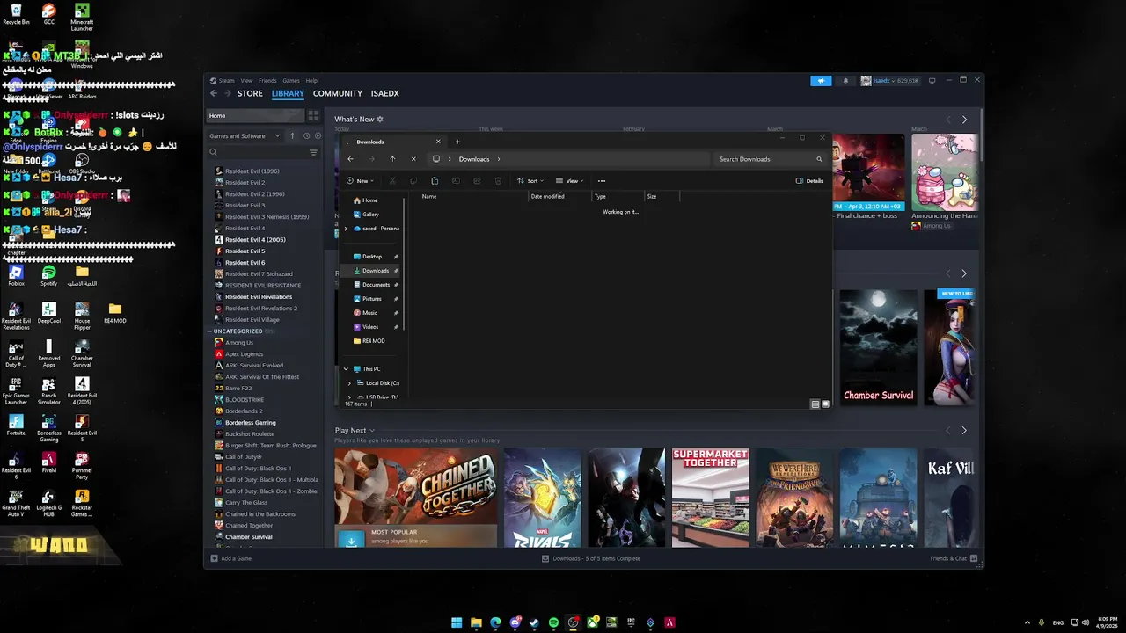Open the Games menu in Steam
Image resolution: width=1126 pixels, height=633 pixels.
click(291, 81)
